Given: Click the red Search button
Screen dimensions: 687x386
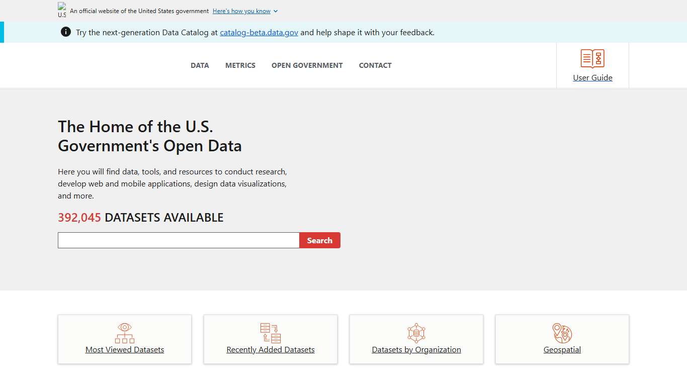Looking at the screenshot, I should click(320, 240).
